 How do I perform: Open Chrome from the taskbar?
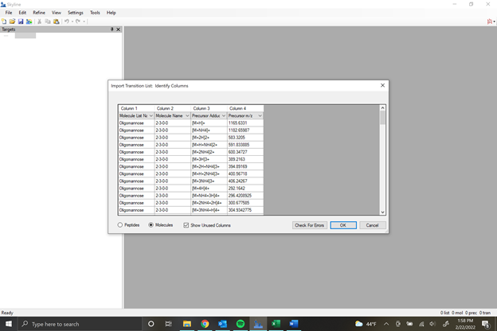[x=205, y=324]
